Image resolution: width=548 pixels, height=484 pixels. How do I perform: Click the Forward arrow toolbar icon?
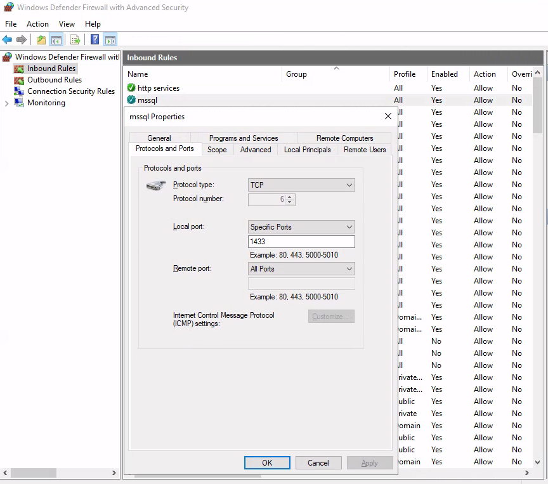click(22, 40)
